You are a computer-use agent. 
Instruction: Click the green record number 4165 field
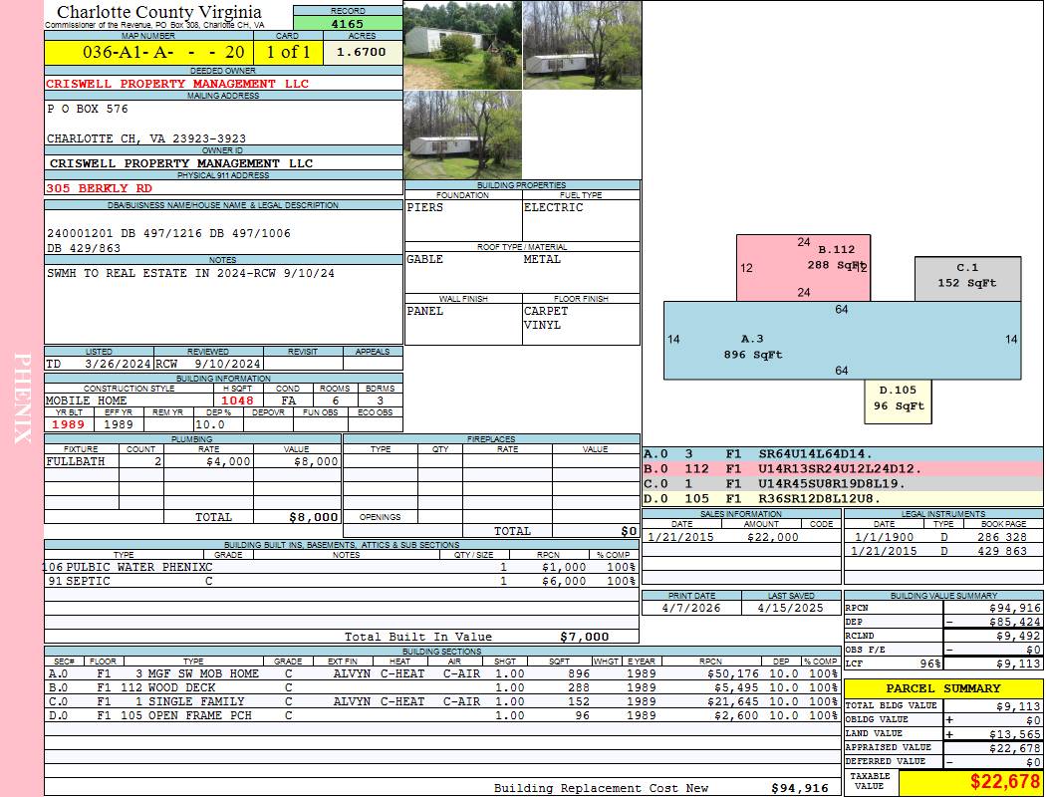(348, 23)
